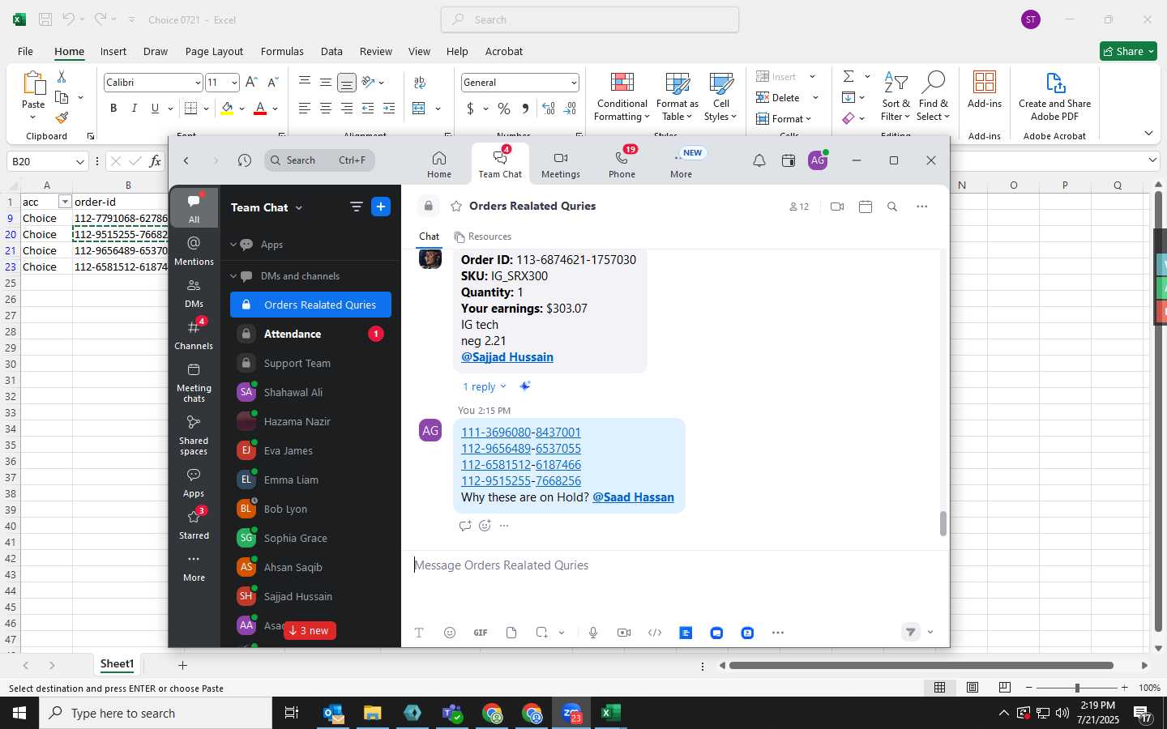Open Meeting chats in Zoom sidebar
The image size is (1167, 729).
[x=194, y=382]
